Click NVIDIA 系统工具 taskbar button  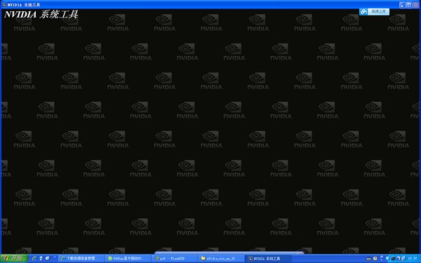tap(269, 258)
